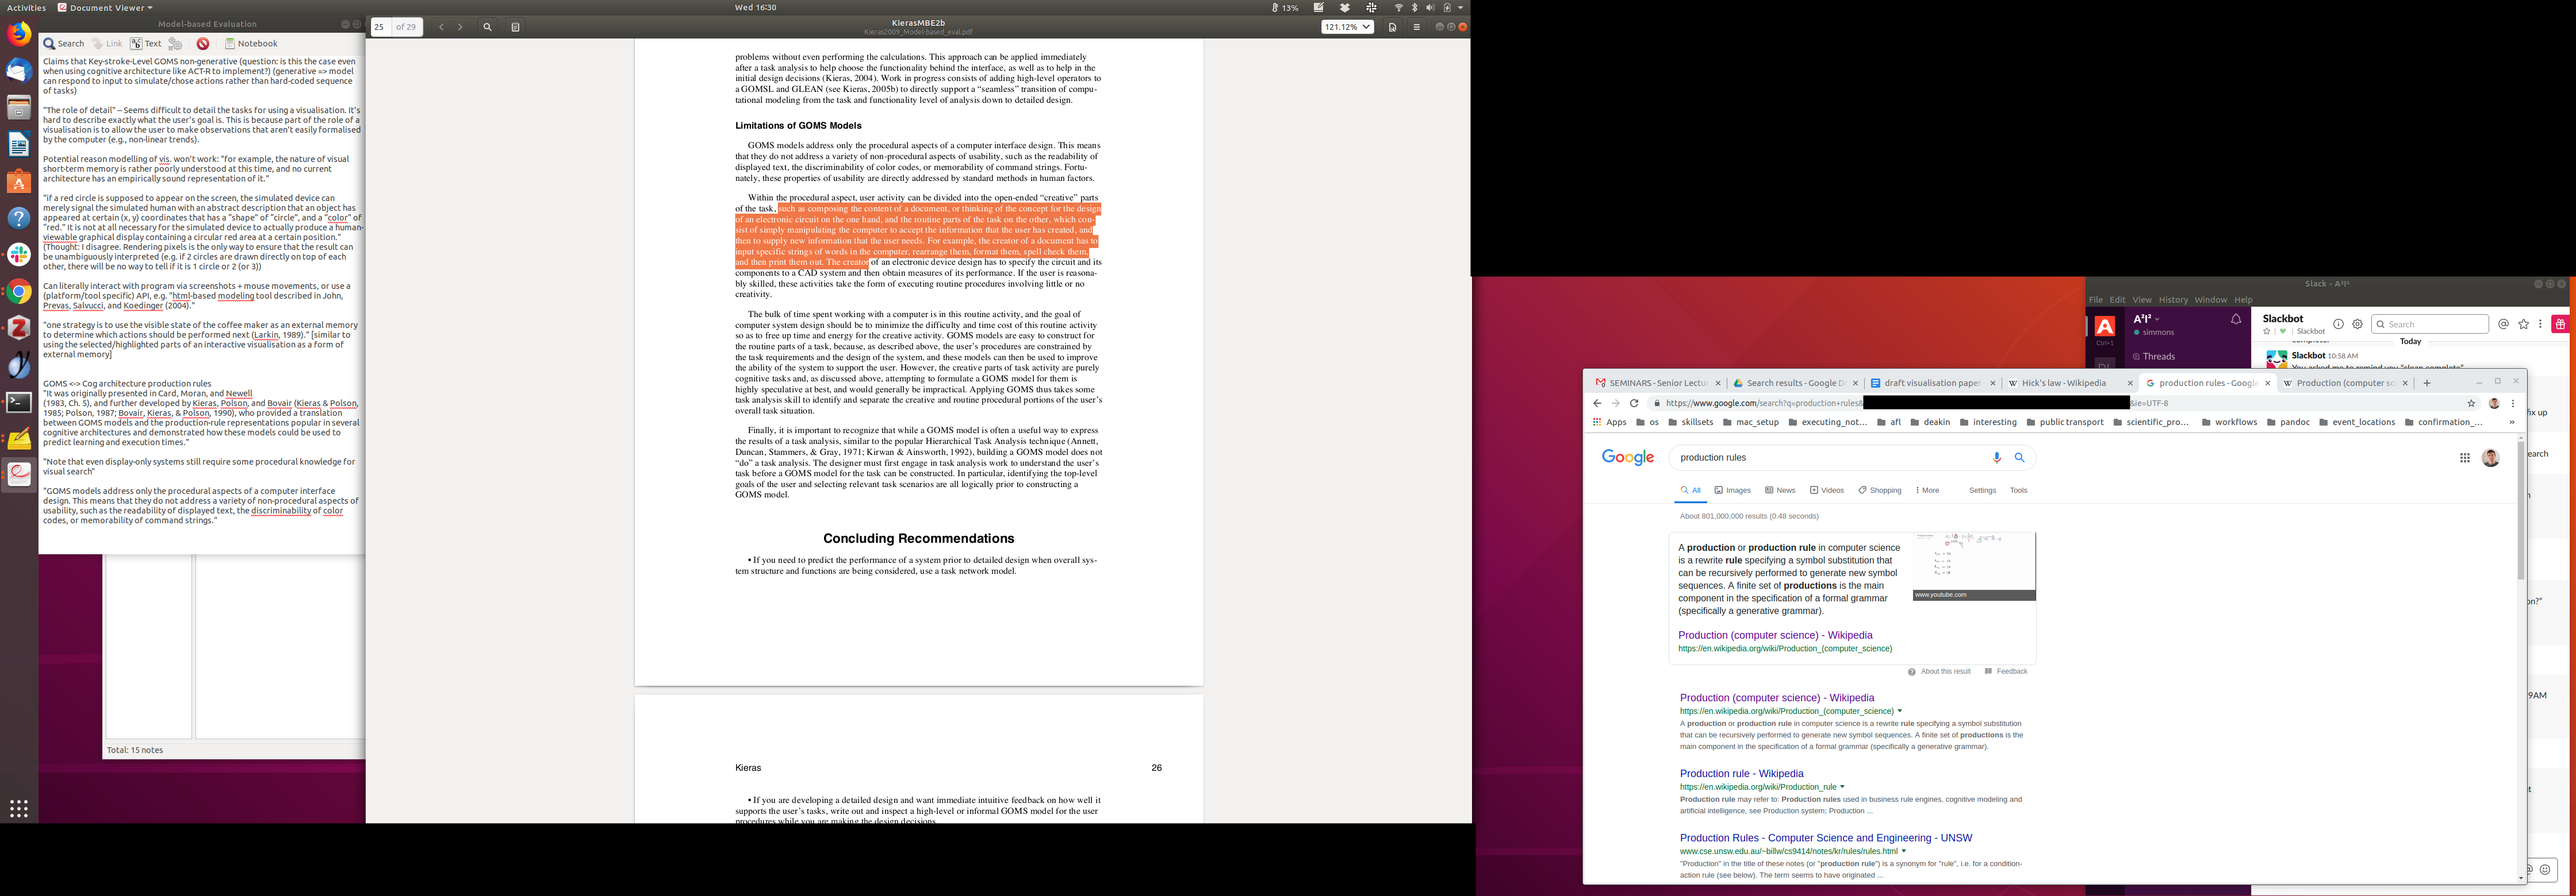Image resolution: width=2576 pixels, height=896 pixels.
Task: Click the find magnifier in document viewer toolbar
Action: tap(487, 27)
